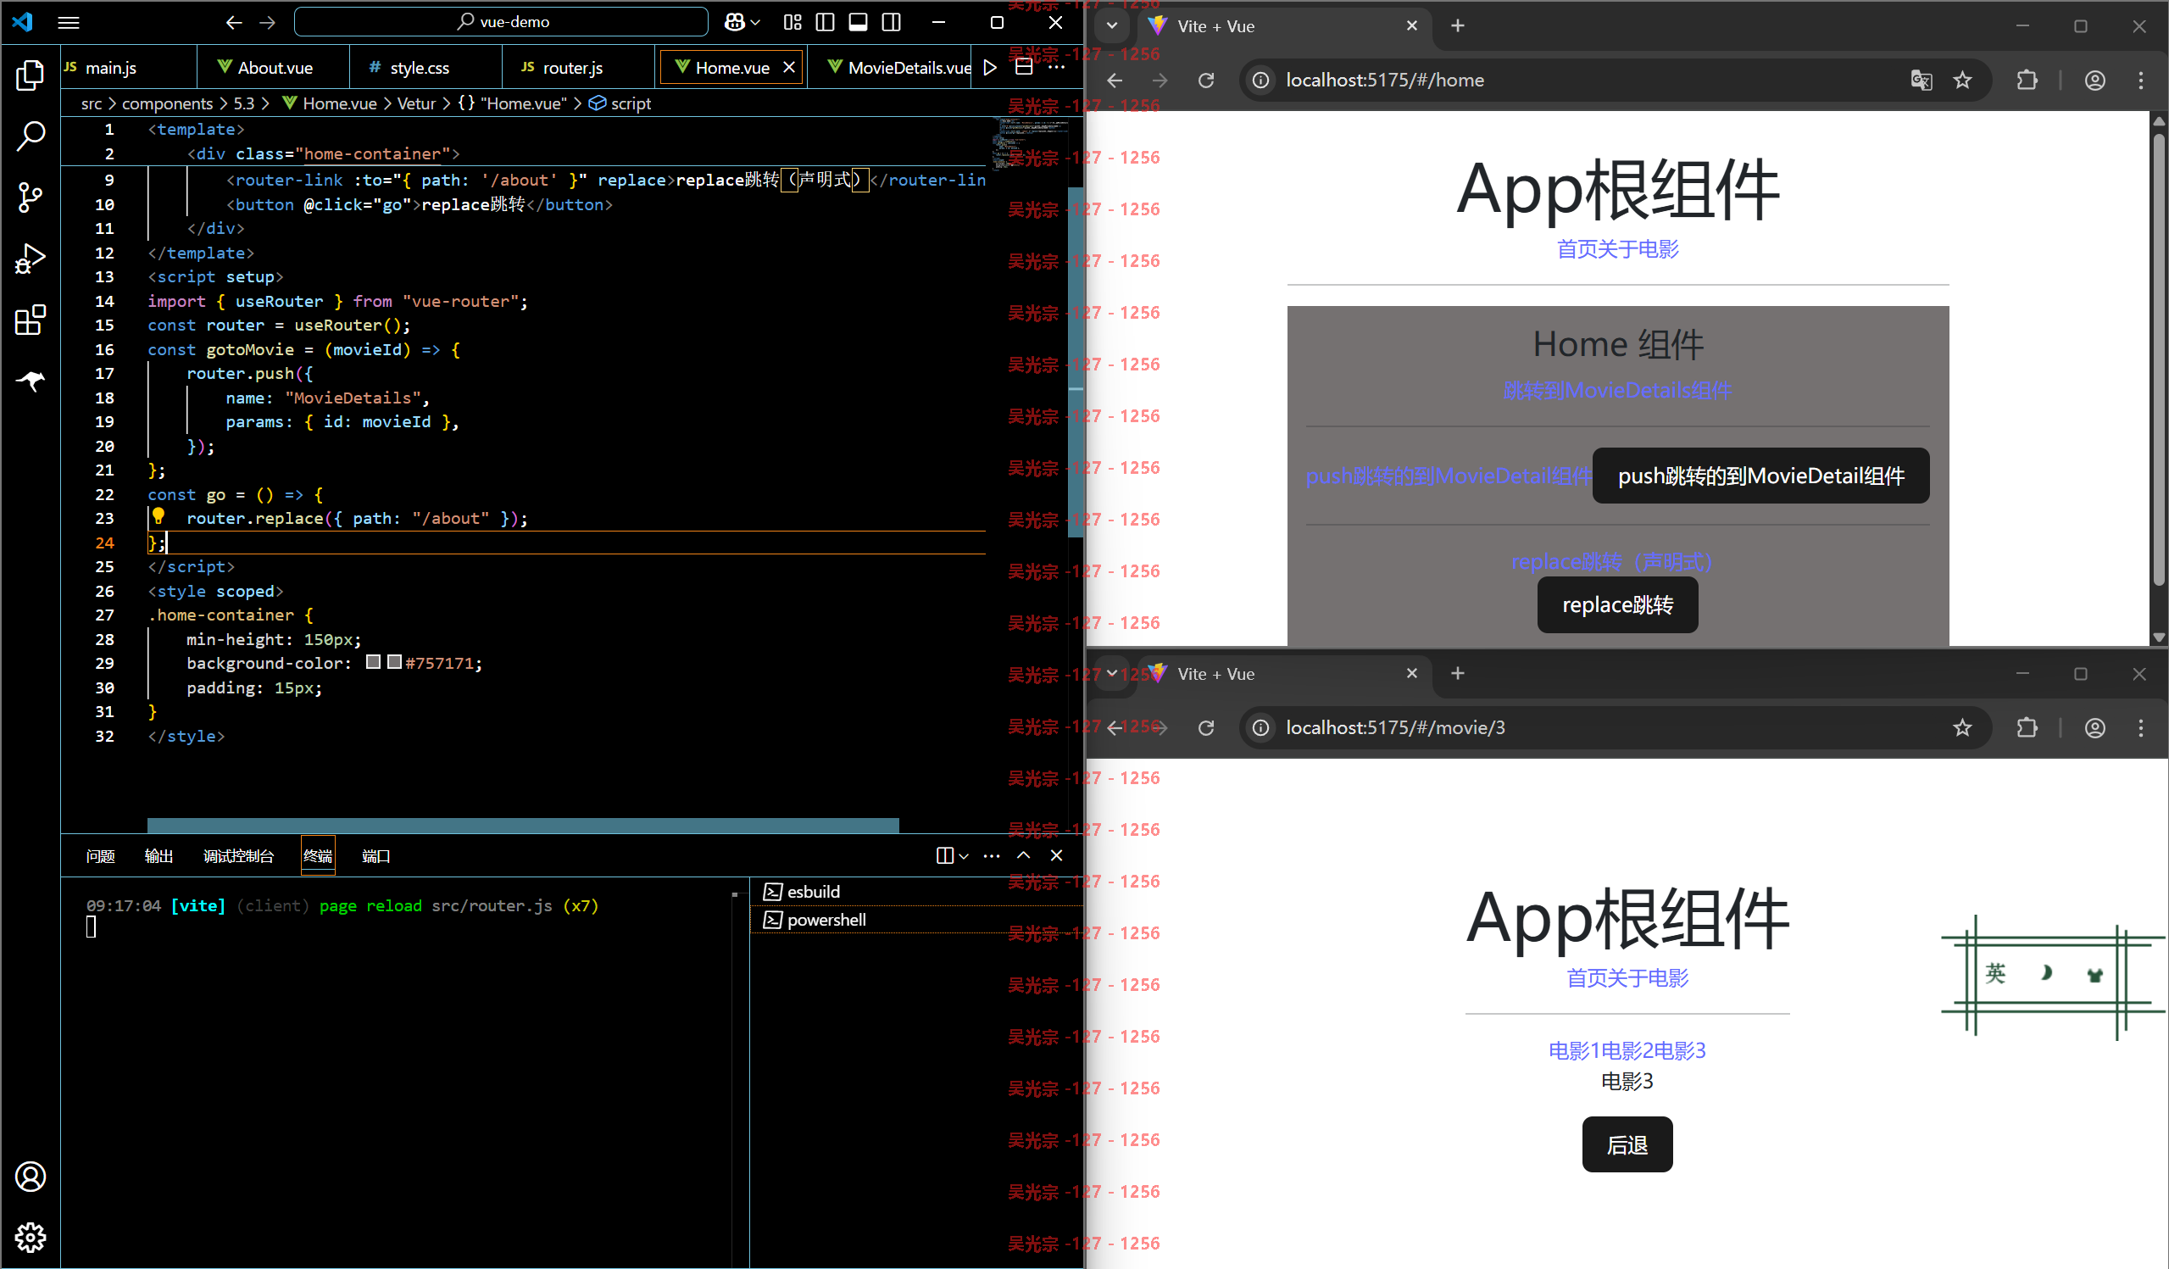Toggle the secondary side bar
Image resolution: width=2169 pixels, height=1269 pixels.
pyautogui.click(x=892, y=22)
